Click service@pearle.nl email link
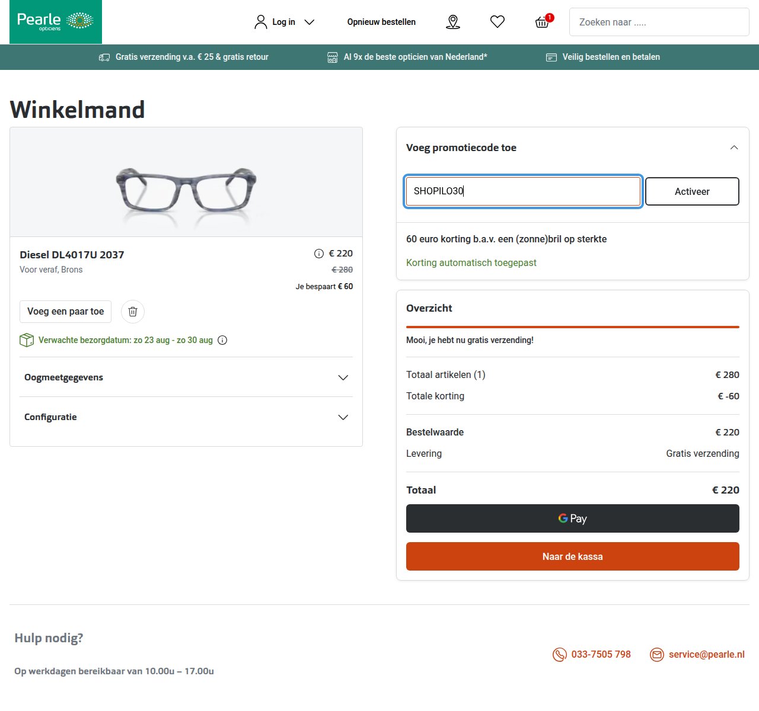This screenshot has width=759, height=711. pos(707,655)
